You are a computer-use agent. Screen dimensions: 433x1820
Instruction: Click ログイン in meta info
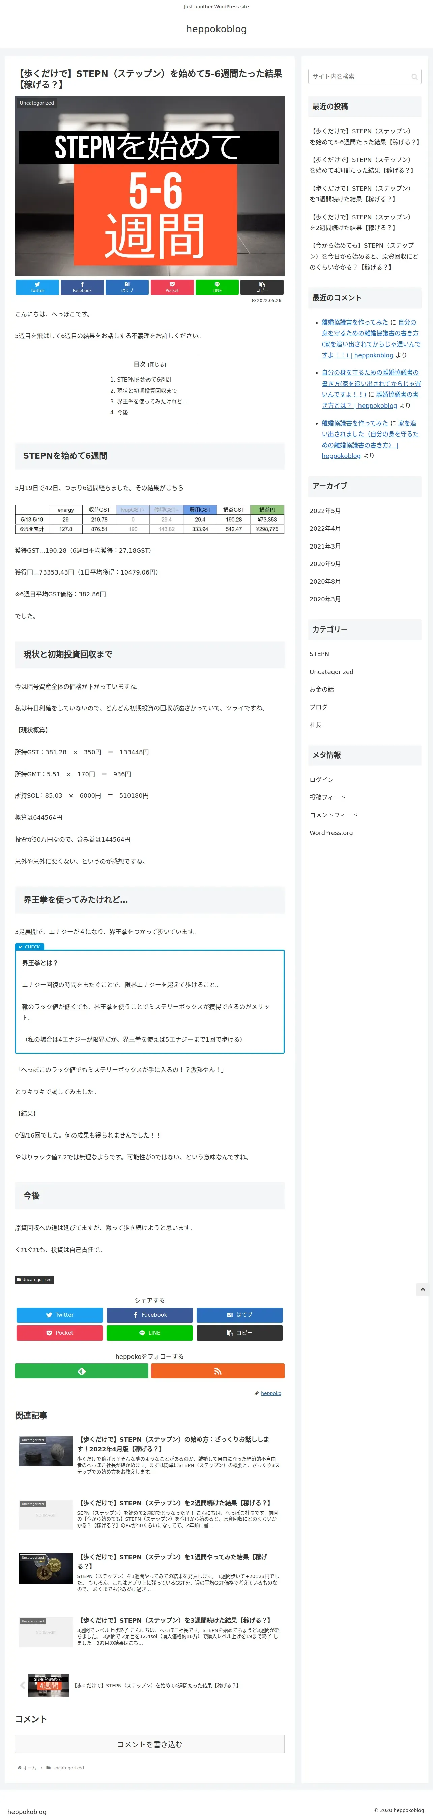321,780
